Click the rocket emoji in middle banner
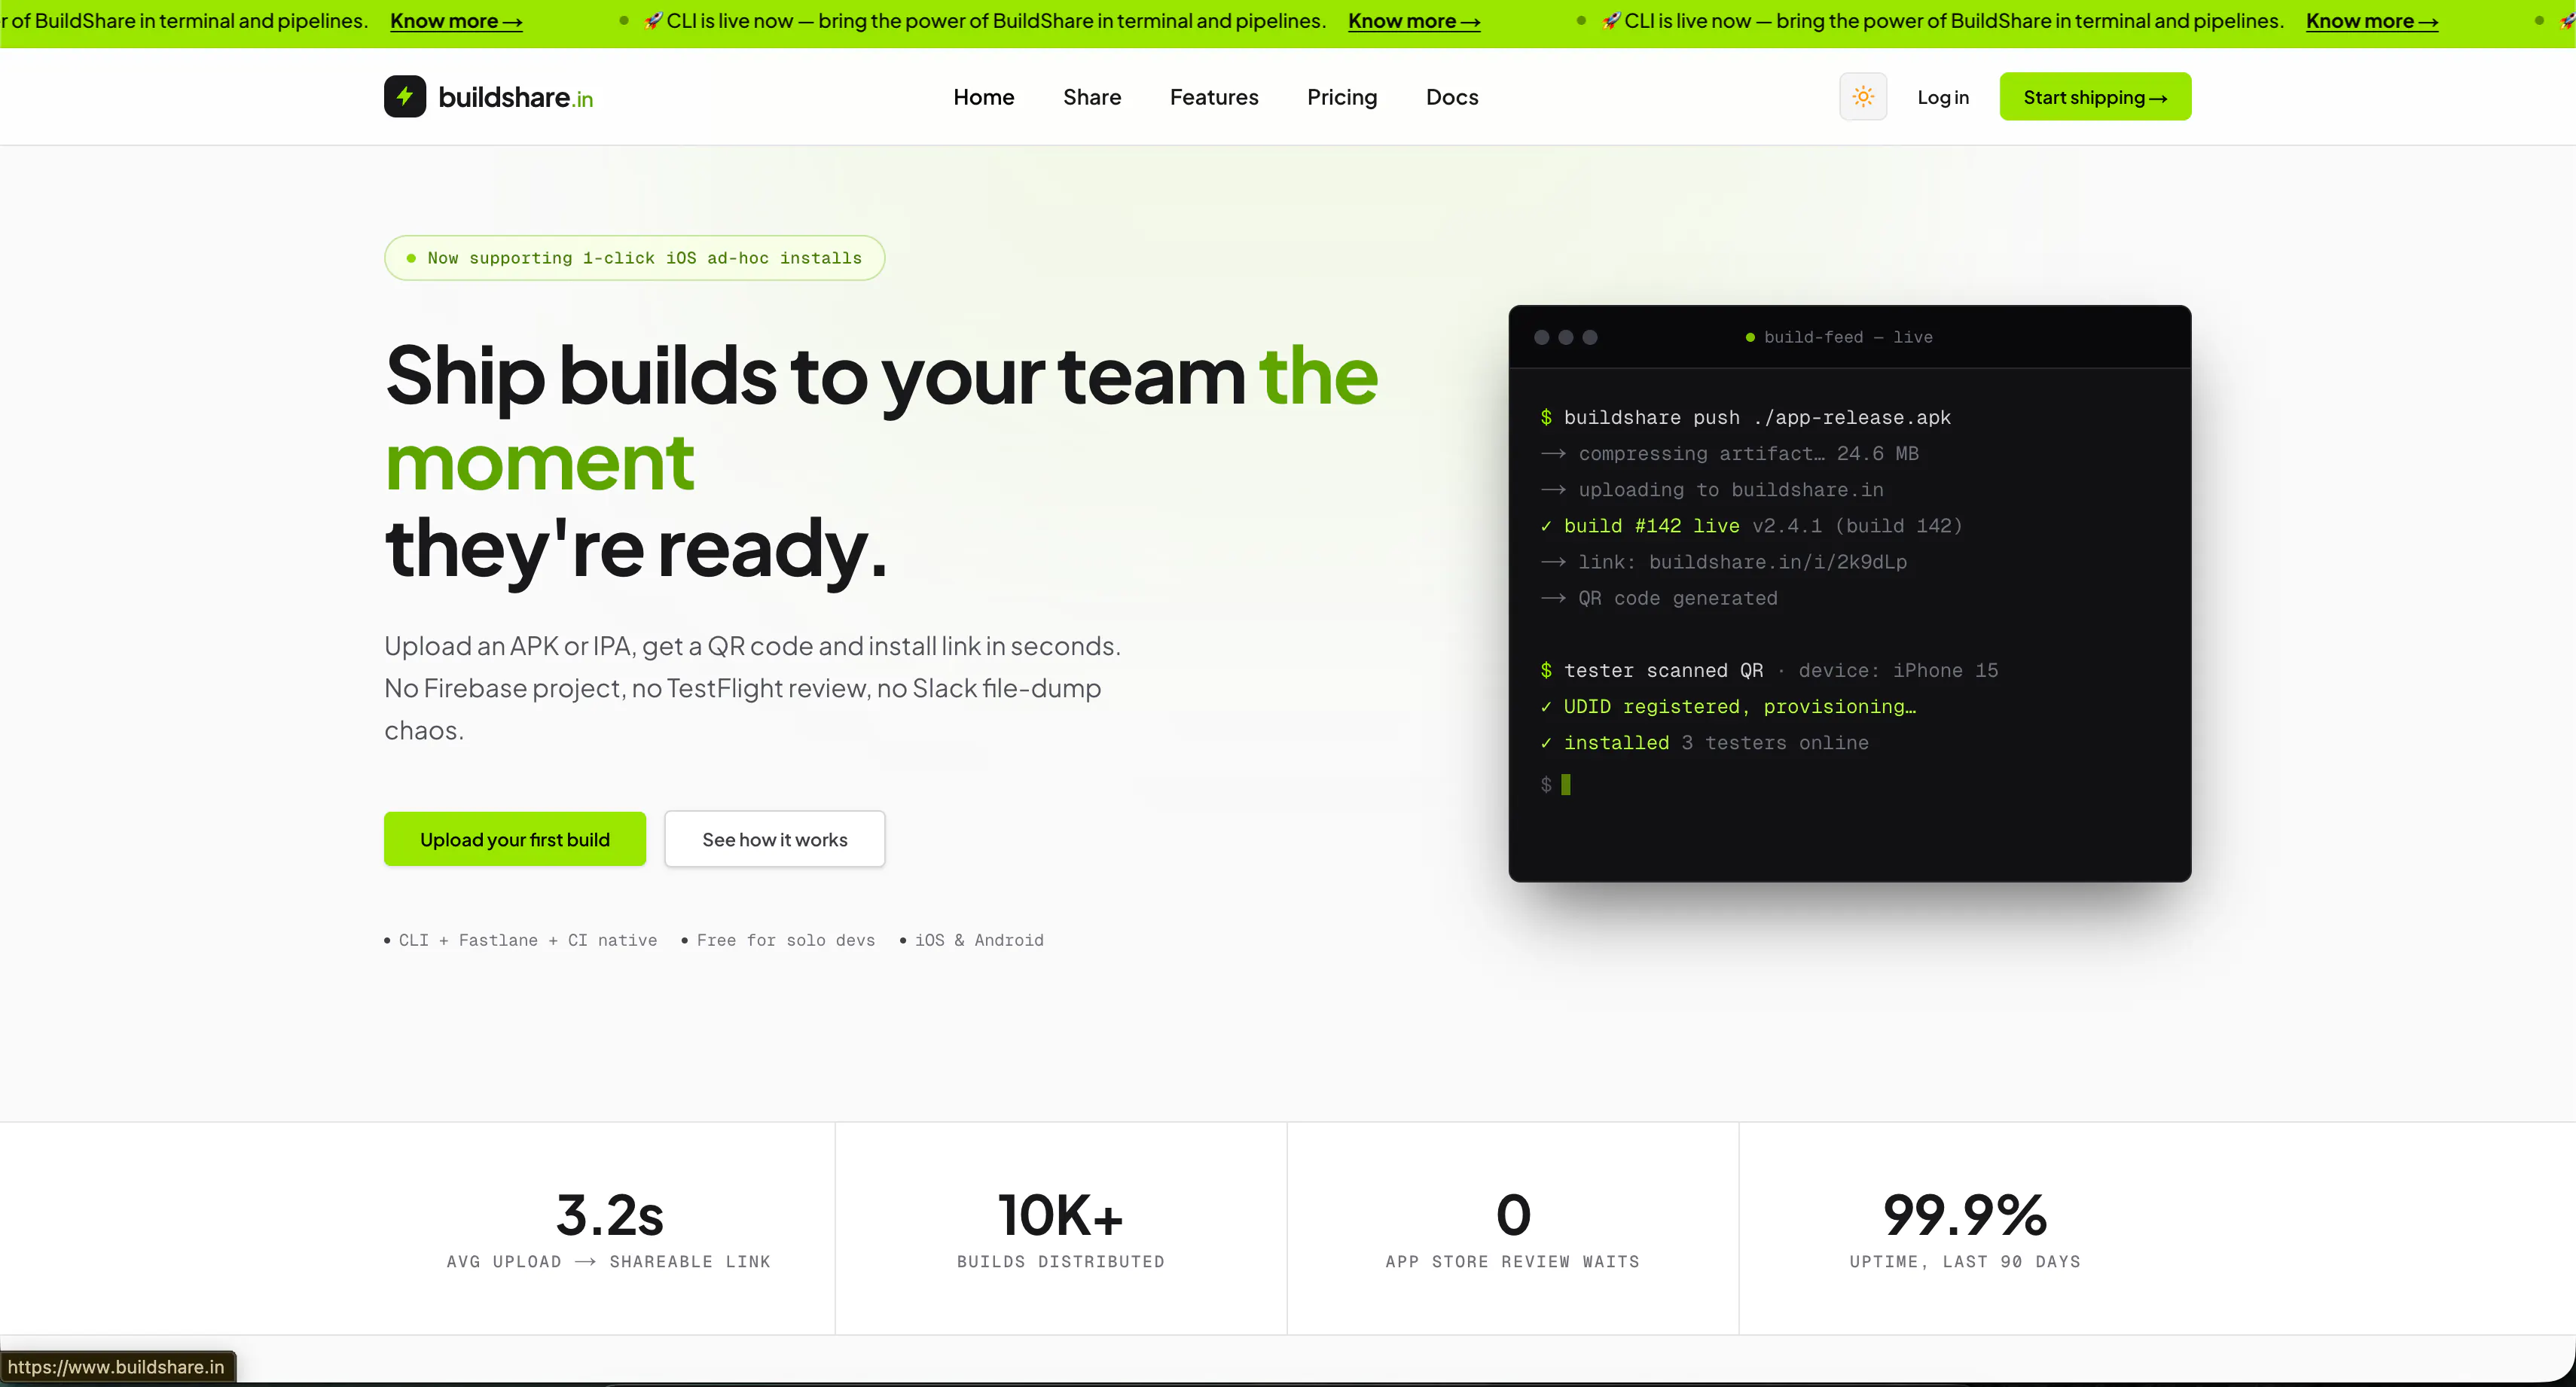Viewport: 2576px width, 1387px height. click(x=653, y=20)
